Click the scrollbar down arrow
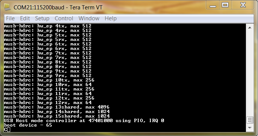This screenshot has width=258, height=136. tap(250, 128)
